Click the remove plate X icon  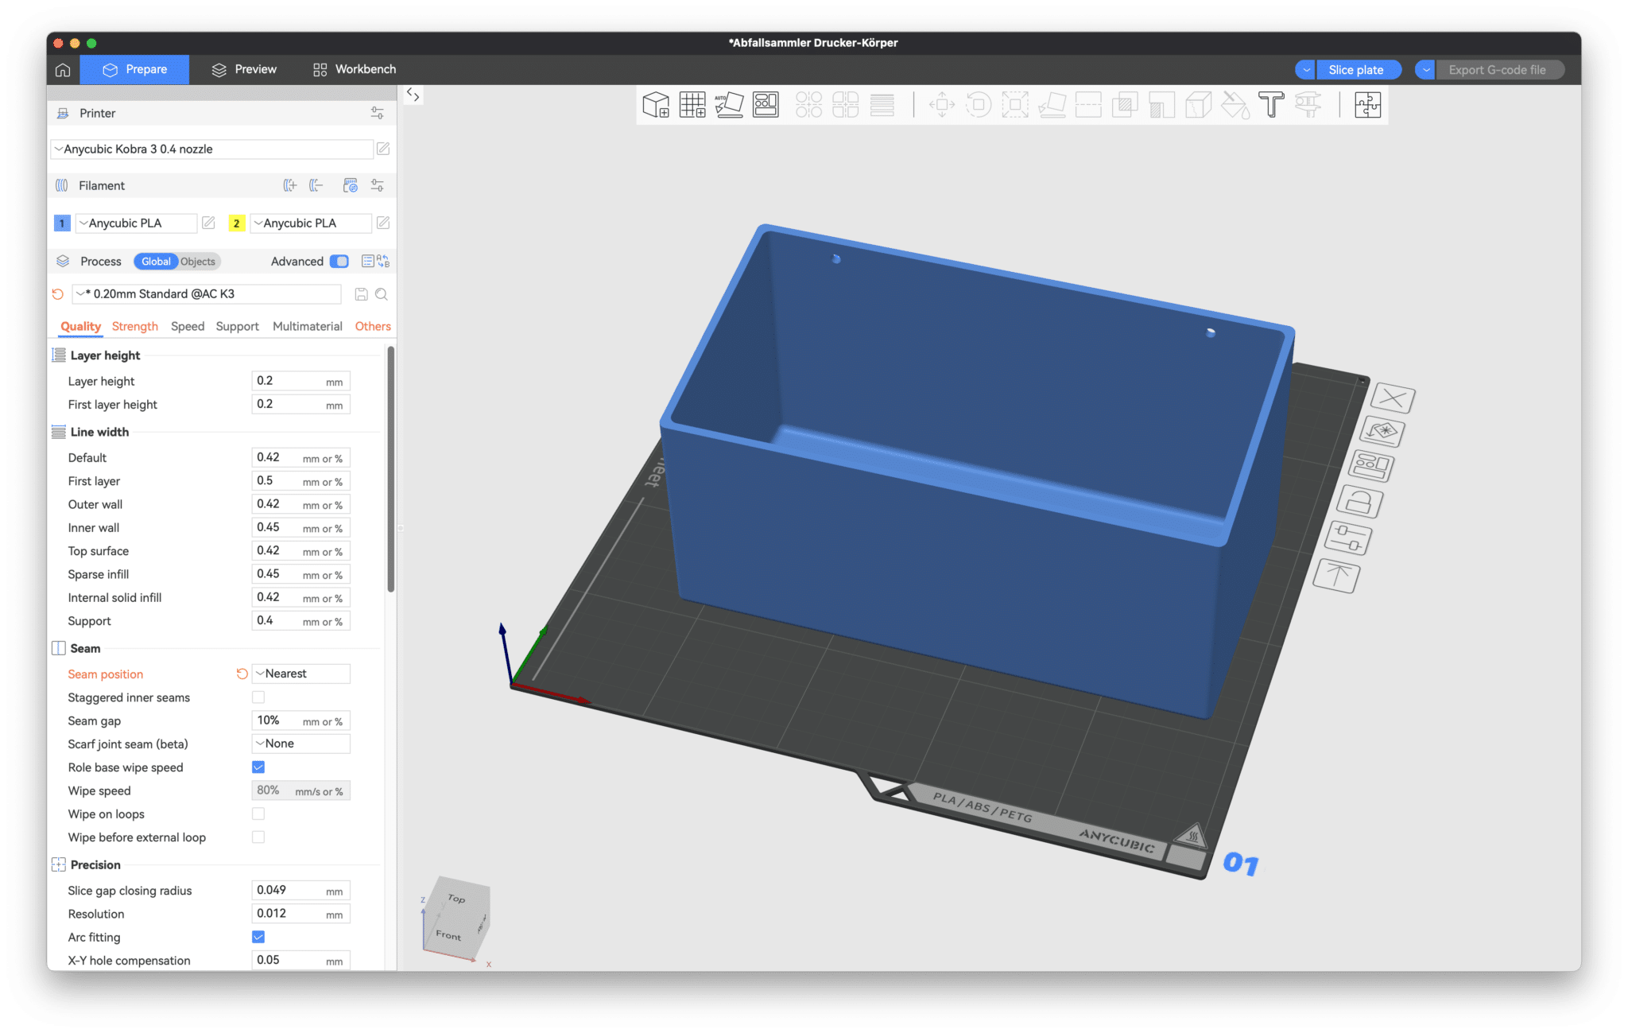tap(1393, 398)
